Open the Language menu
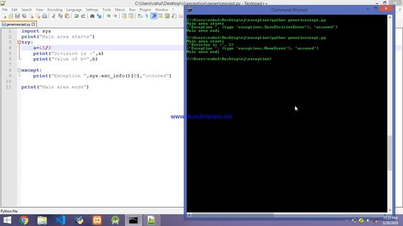Viewport: 403px width, 226px height. tap(74, 10)
